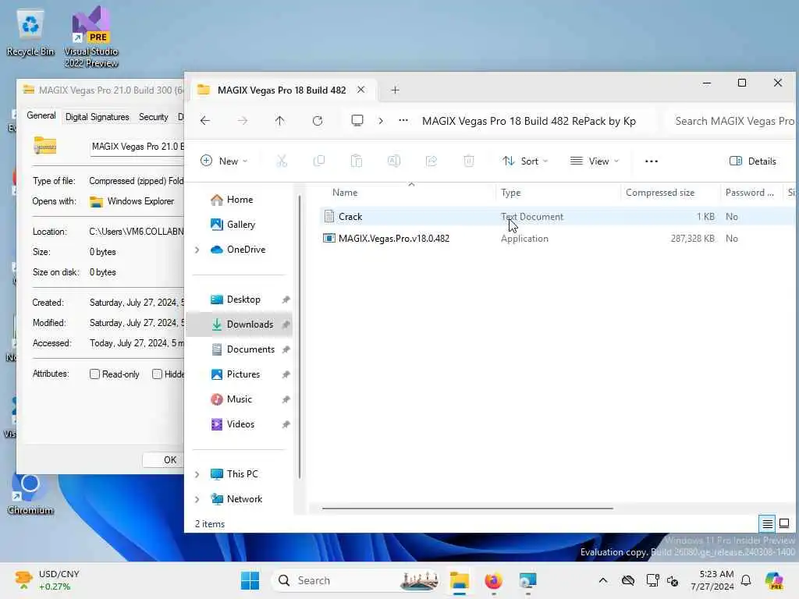Expand the OneDrive tree node

tap(197, 250)
